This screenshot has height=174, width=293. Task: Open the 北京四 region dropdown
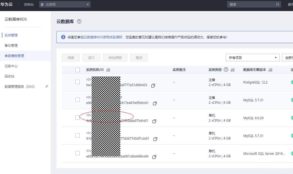click(65, 5)
